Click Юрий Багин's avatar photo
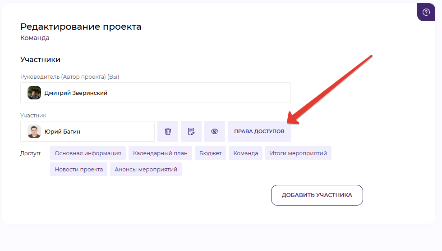This screenshot has width=442, height=251. 34,131
